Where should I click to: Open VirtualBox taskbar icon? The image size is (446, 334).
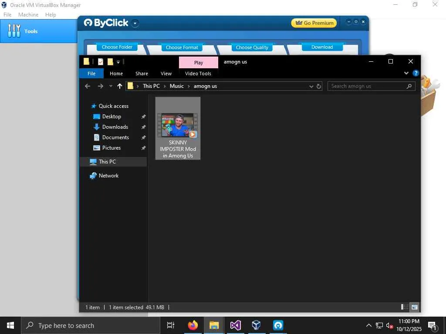point(257,325)
